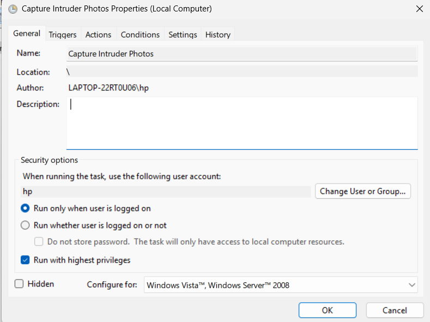Switch to the Actions tab
430x322 pixels.
(98, 34)
